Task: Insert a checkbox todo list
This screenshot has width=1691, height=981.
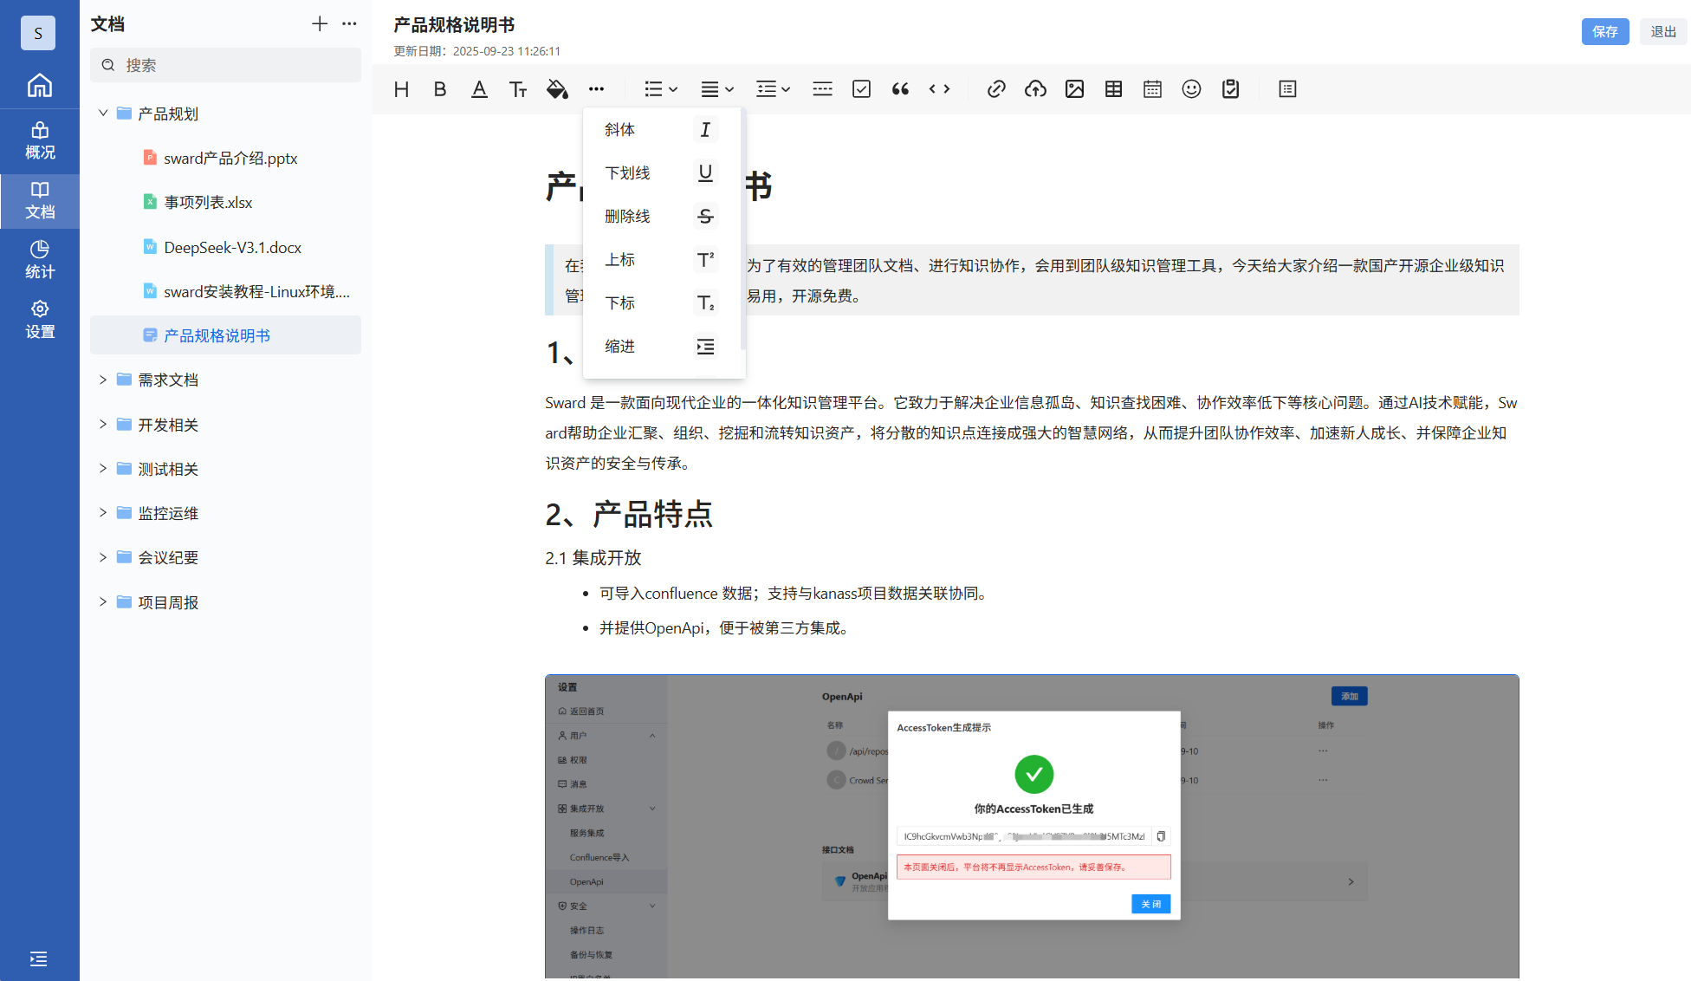Action: (861, 89)
